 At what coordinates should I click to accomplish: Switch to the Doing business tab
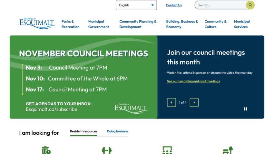118,131
